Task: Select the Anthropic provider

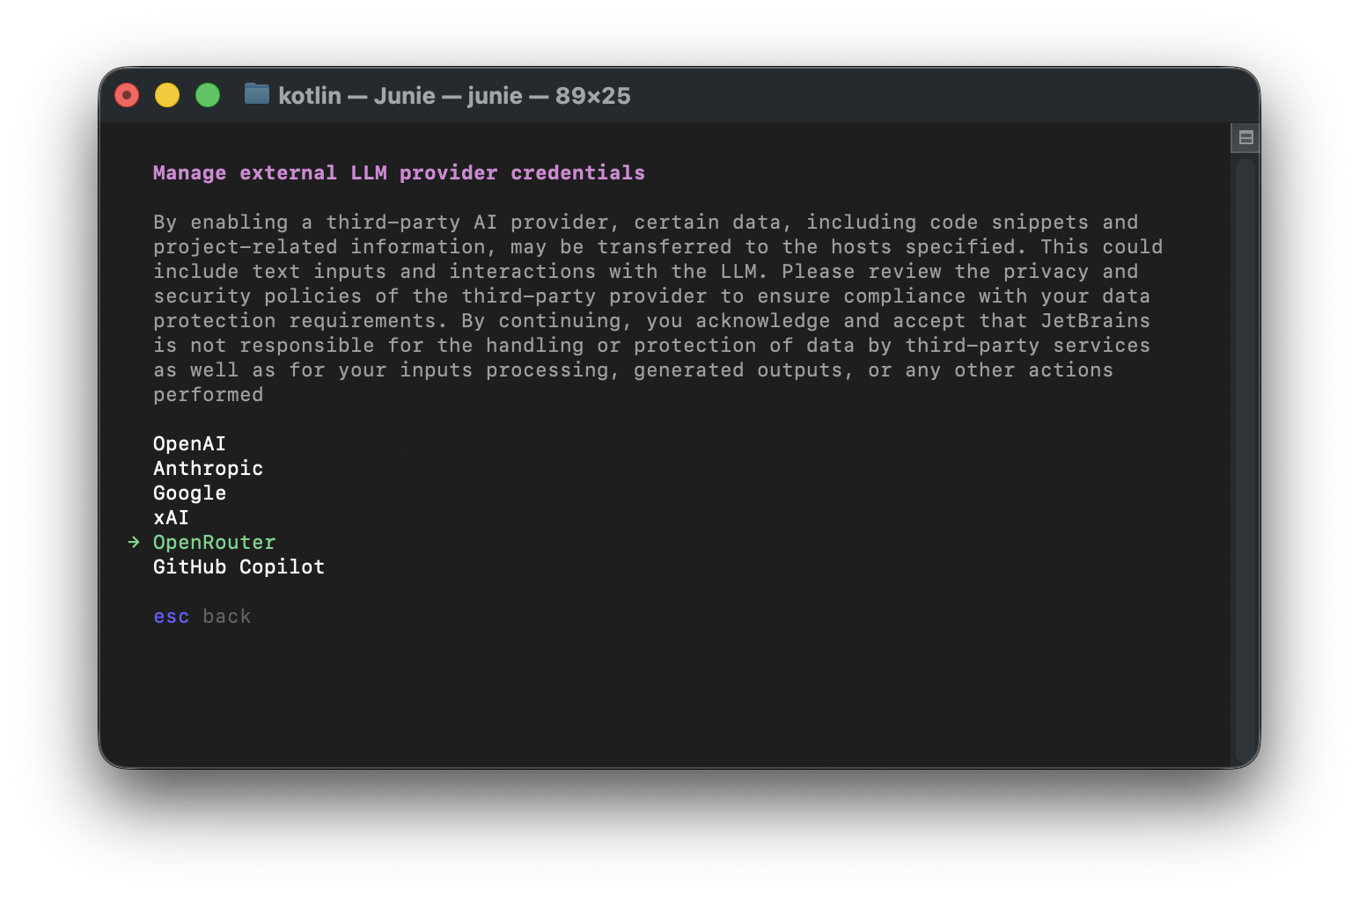Action: tap(208, 468)
